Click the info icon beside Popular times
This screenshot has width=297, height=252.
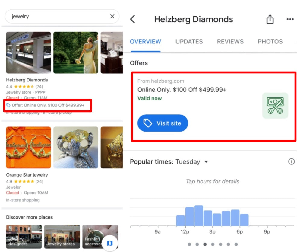[291, 161]
